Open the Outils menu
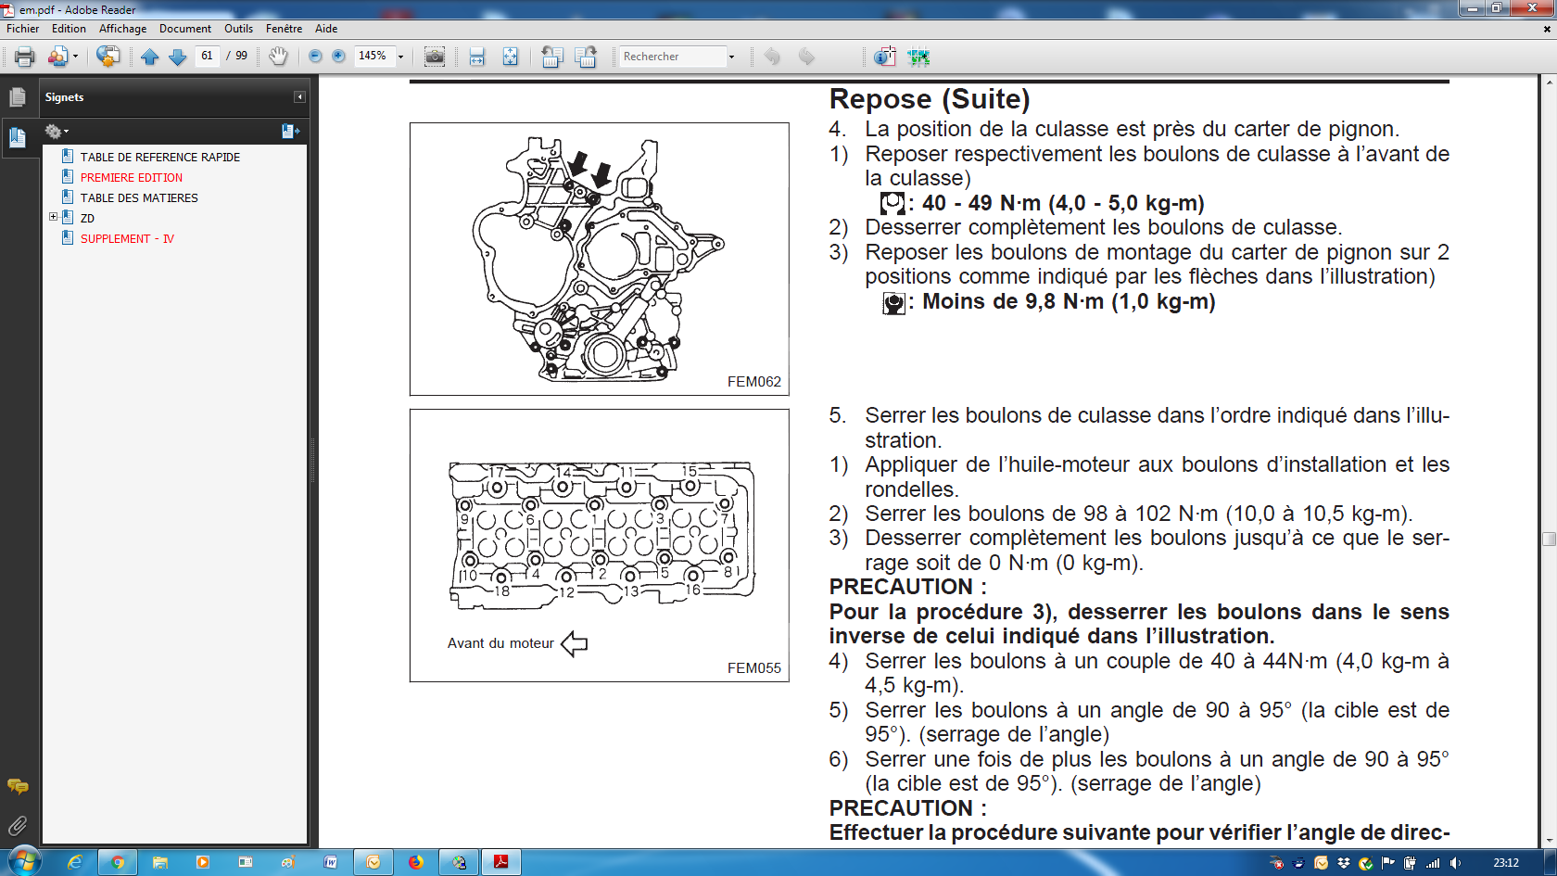 (x=238, y=29)
